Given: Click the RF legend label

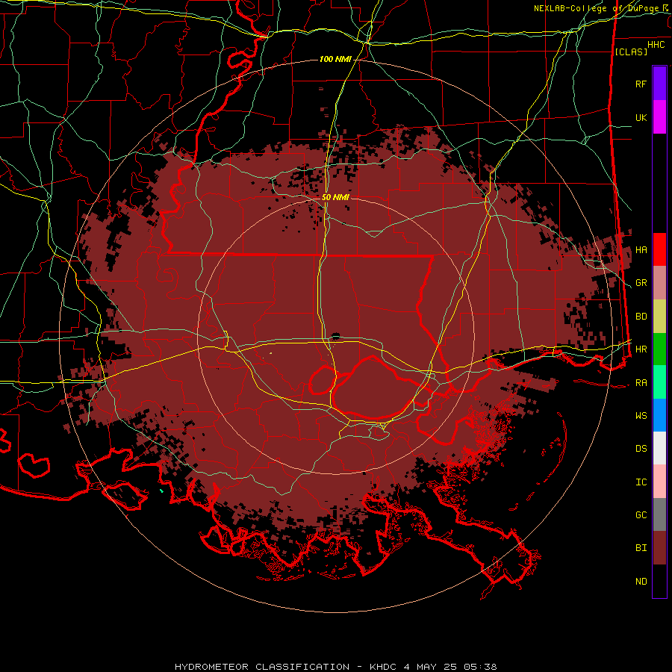Looking at the screenshot, I should (x=641, y=84).
